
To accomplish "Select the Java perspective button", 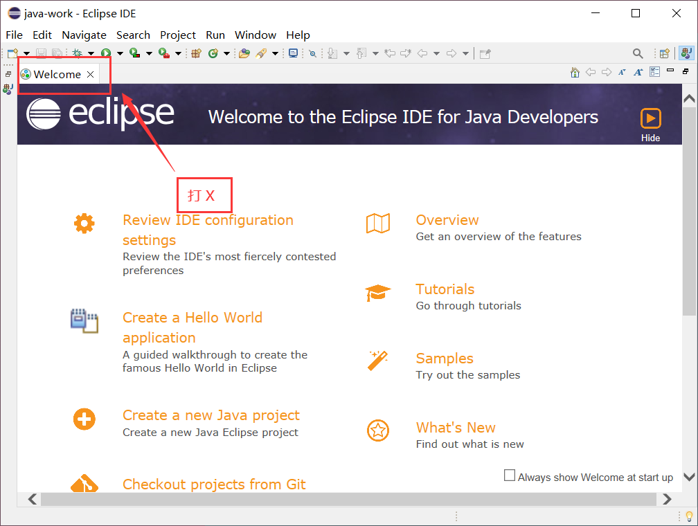I will coord(686,53).
